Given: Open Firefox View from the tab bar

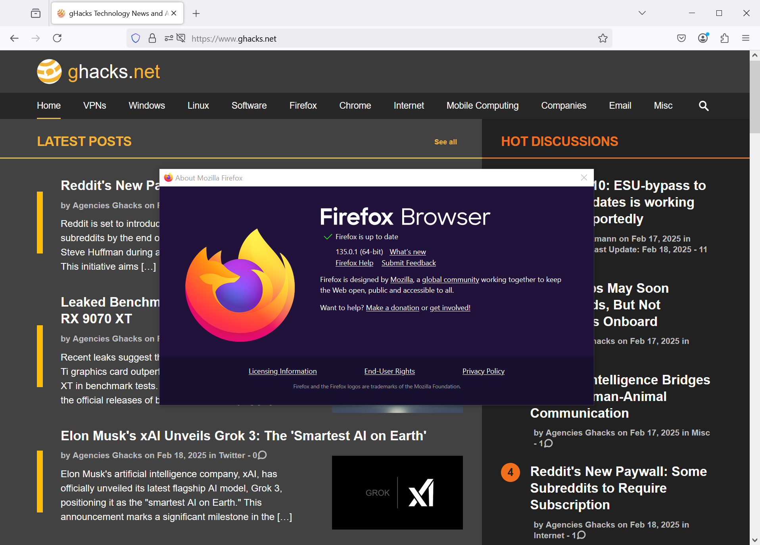Looking at the screenshot, I should click(36, 13).
